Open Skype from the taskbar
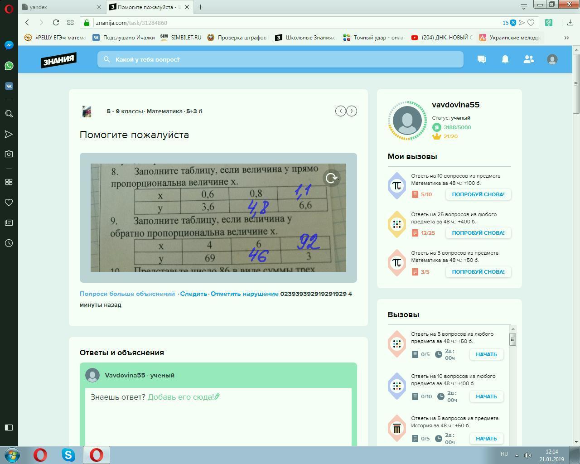 coord(68,455)
